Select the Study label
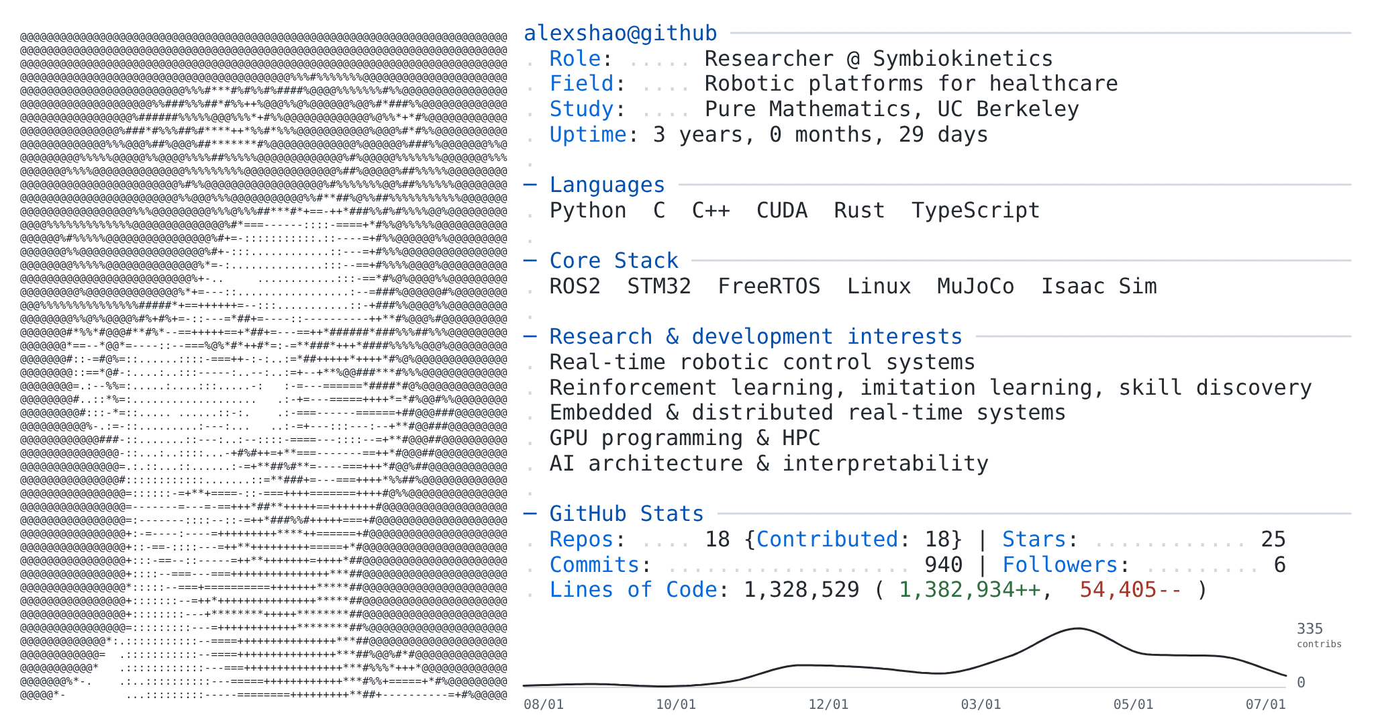1376x725 pixels. (581, 109)
